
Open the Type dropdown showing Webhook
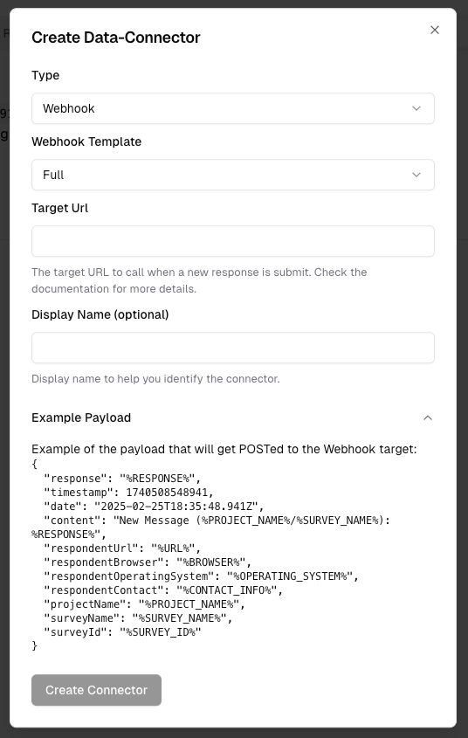(233, 108)
